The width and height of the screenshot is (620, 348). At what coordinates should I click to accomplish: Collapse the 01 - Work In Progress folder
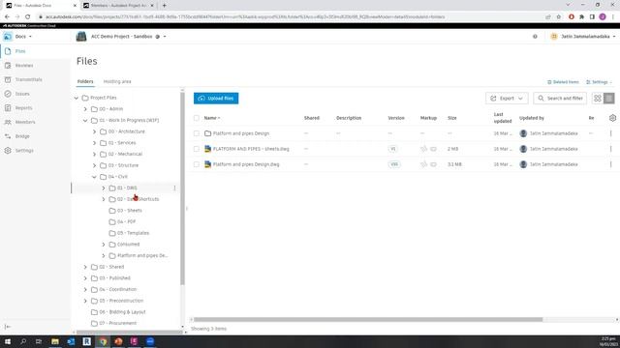(85, 120)
